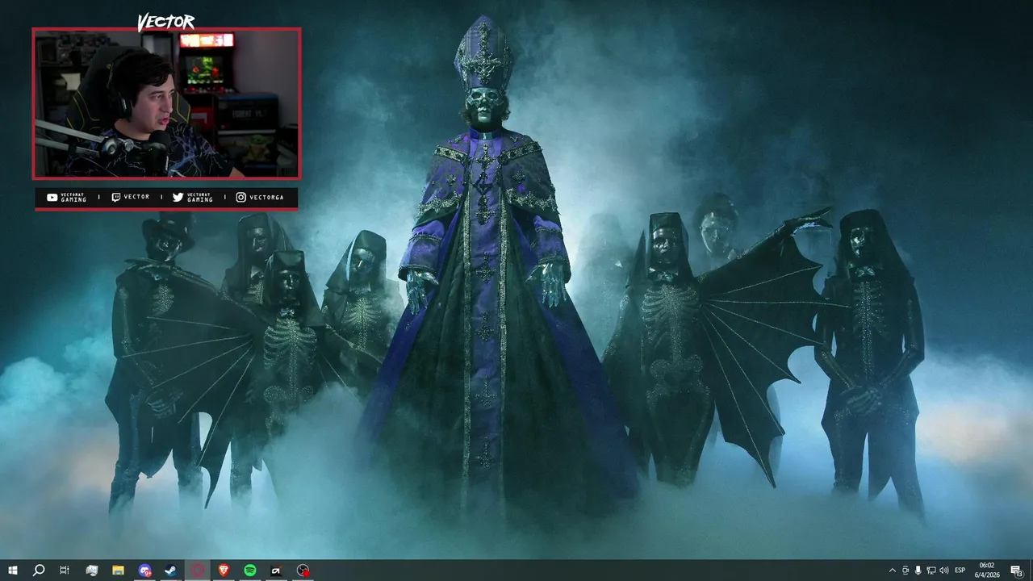Launch Brave browser from the taskbar
1033x581 pixels.
click(224, 571)
